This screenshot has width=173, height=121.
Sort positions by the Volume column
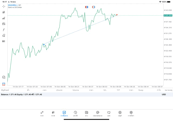tap(76, 90)
